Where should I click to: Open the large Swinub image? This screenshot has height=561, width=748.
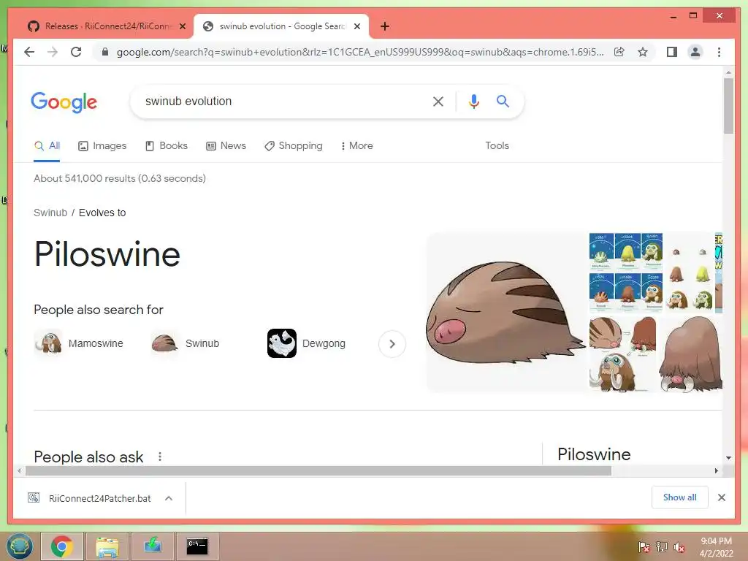click(507, 313)
